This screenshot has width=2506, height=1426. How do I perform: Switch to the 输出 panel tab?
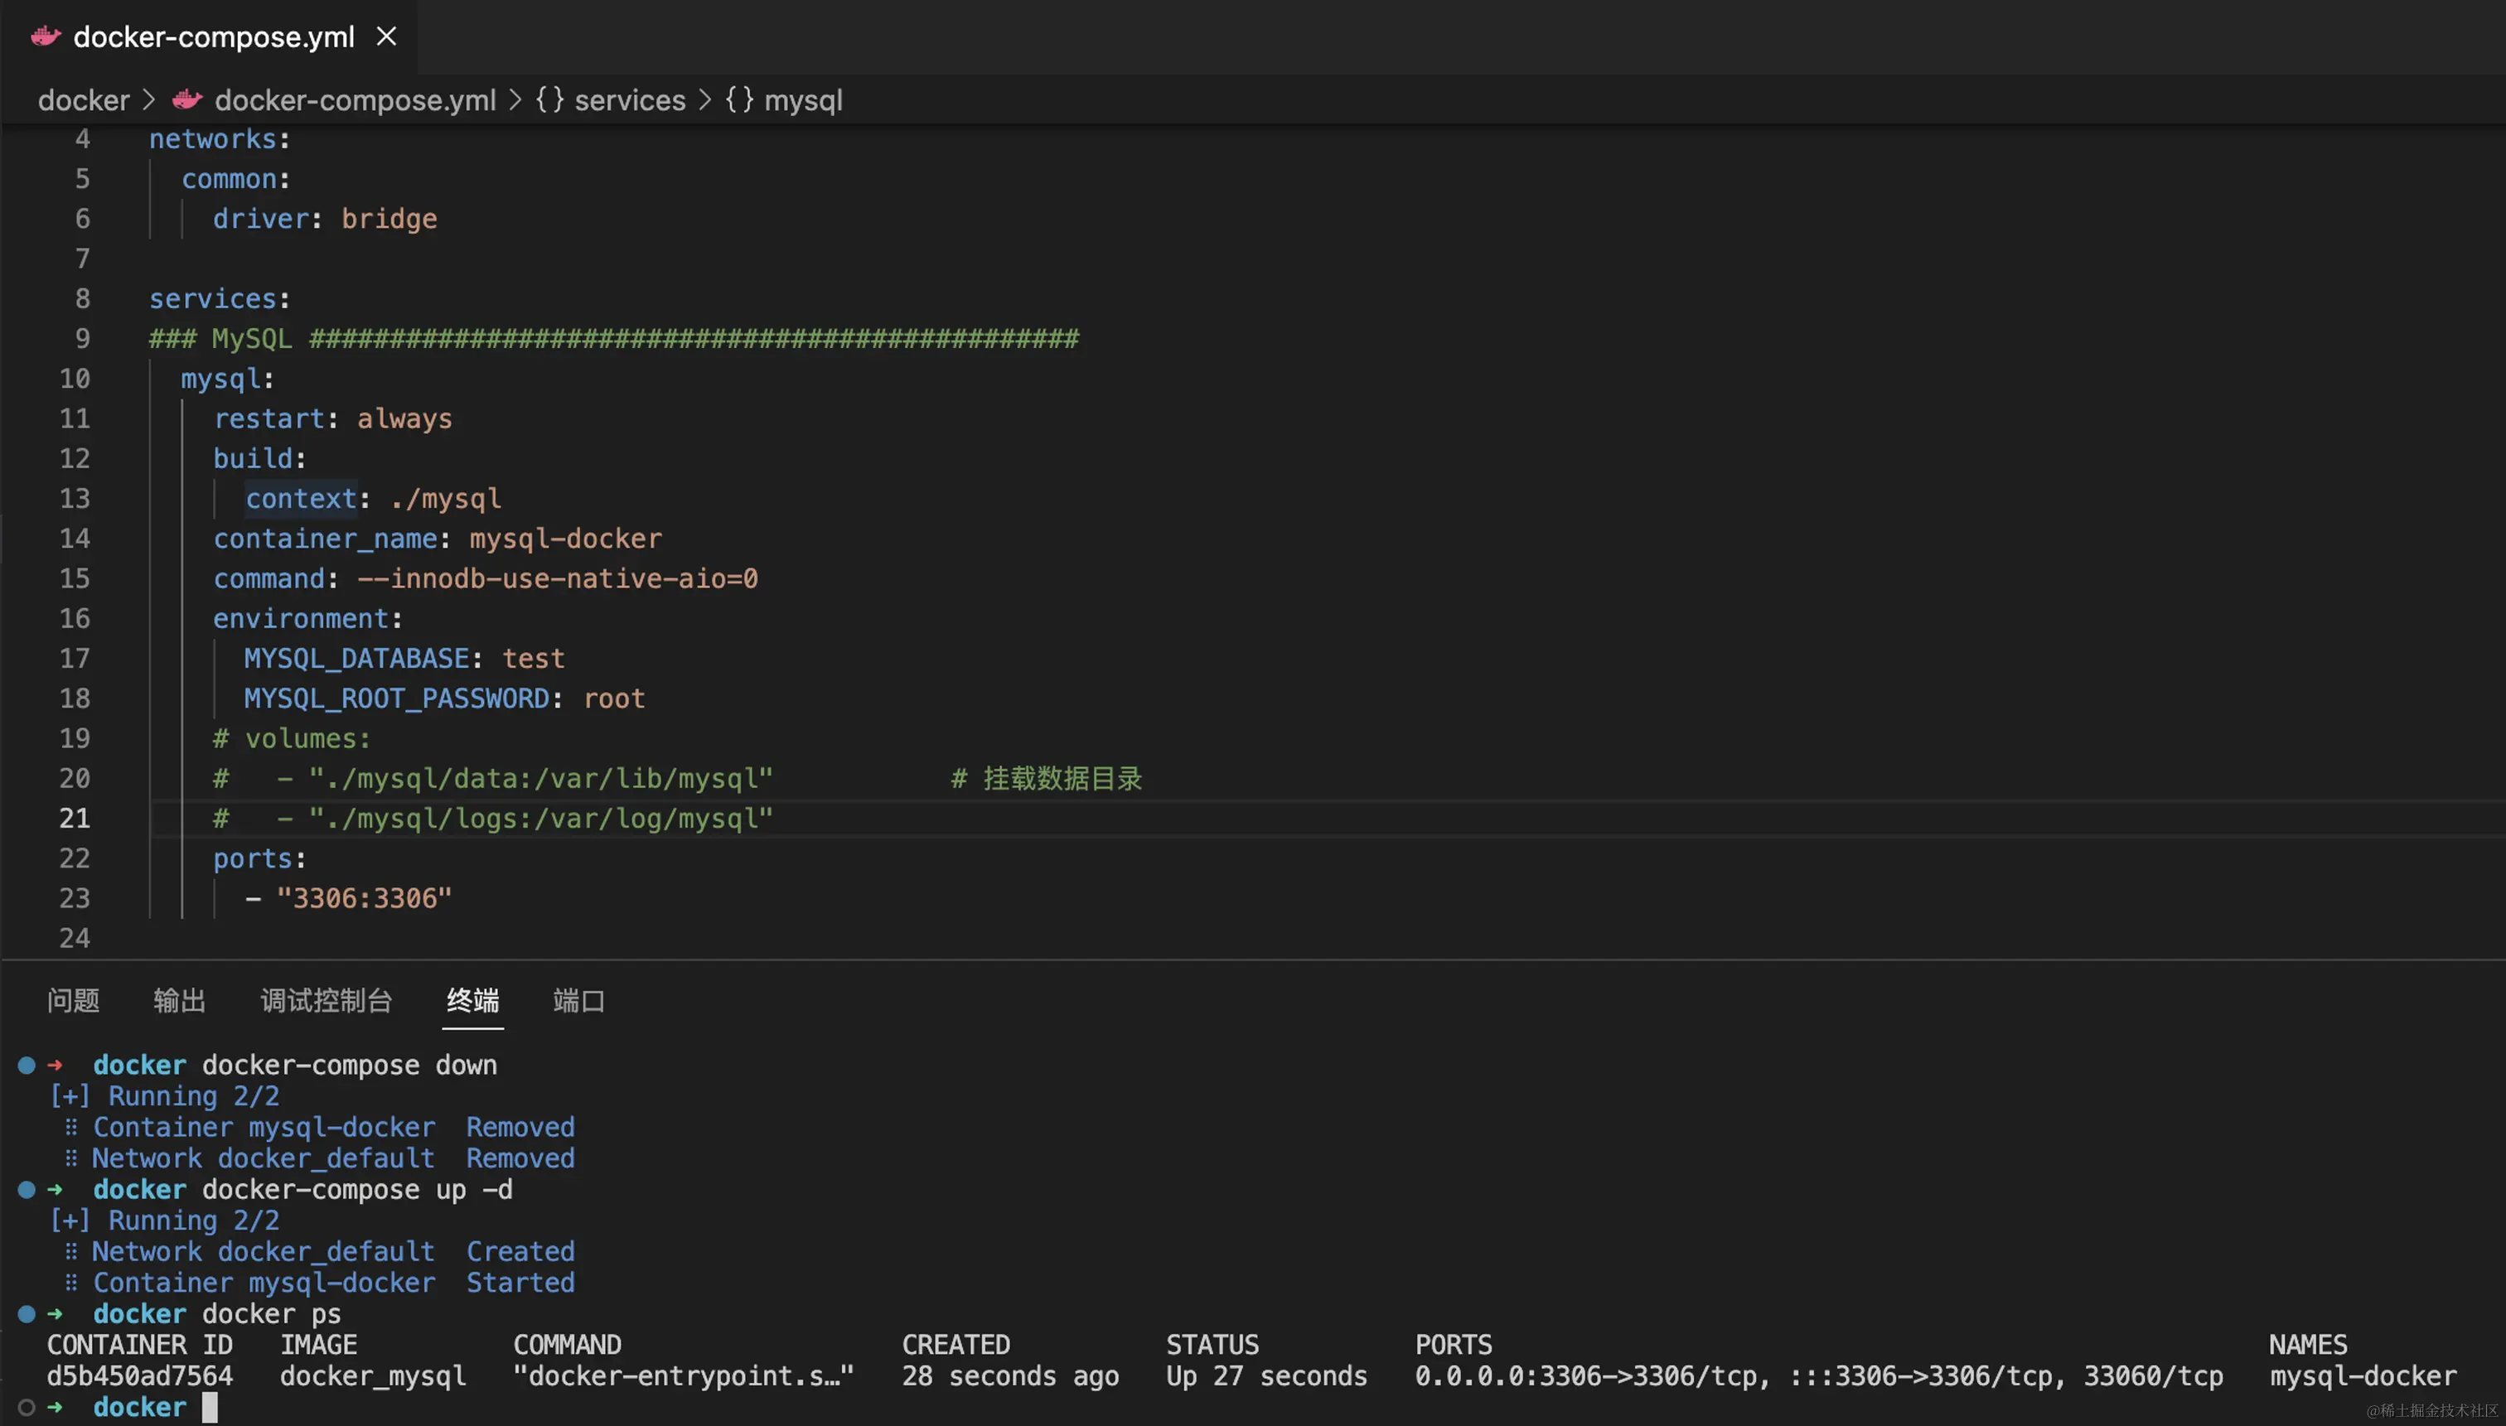(179, 1000)
